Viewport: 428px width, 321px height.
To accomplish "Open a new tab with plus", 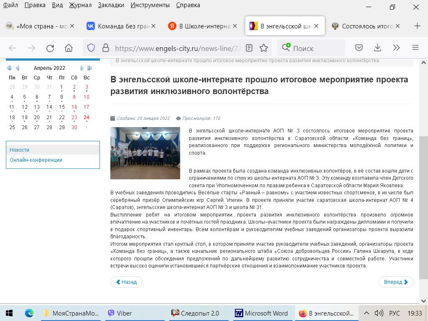I will [417, 26].
